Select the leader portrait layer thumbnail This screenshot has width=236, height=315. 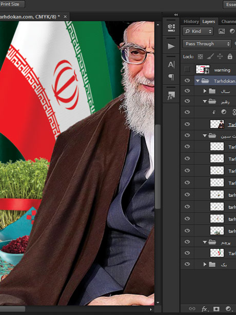point(217,124)
